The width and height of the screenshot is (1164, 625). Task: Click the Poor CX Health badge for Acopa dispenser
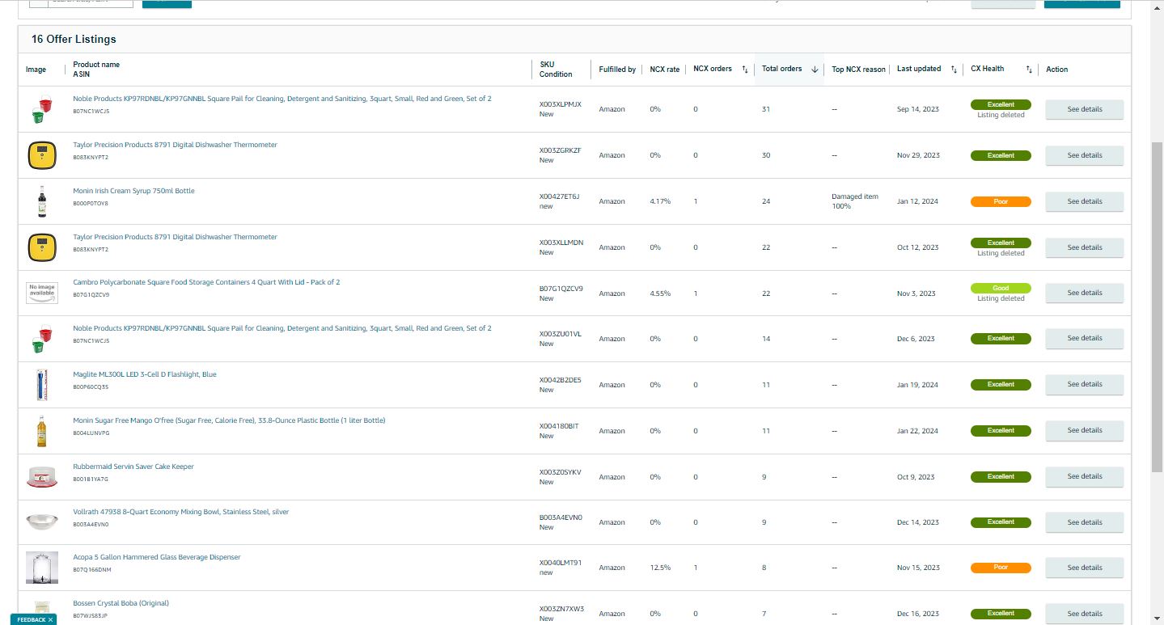(x=1001, y=568)
